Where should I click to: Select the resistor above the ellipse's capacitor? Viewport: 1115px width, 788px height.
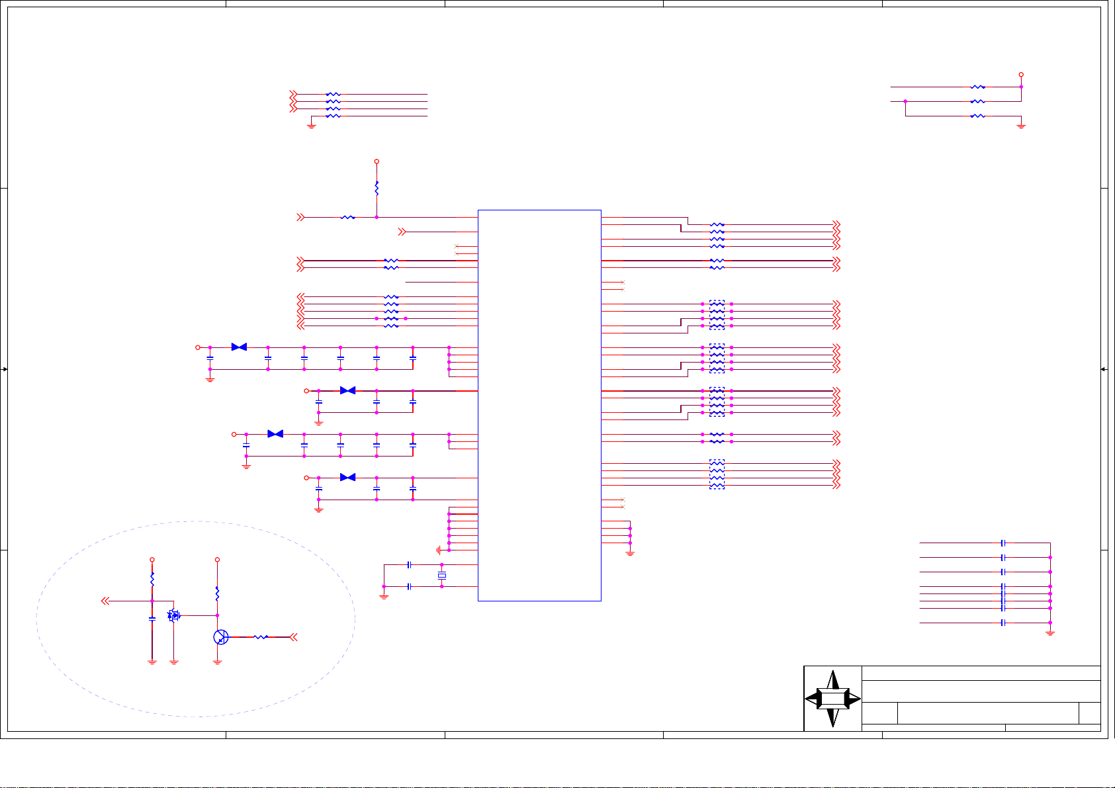tap(152, 579)
